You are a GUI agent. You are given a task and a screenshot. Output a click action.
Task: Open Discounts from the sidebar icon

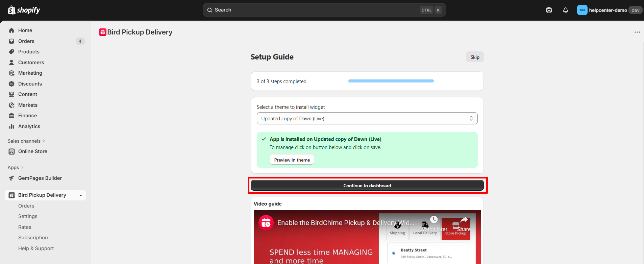click(11, 84)
